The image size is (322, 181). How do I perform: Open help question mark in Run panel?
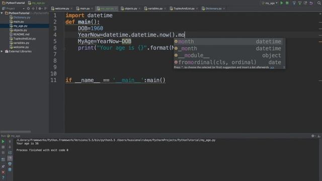click(3, 177)
